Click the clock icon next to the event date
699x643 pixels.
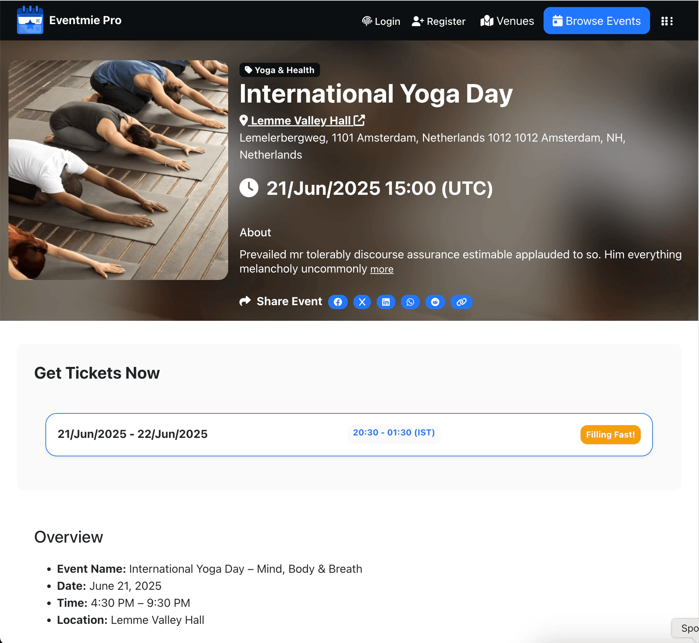click(249, 188)
